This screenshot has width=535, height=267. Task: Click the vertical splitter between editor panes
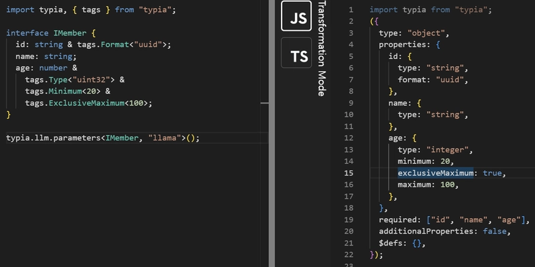click(272, 134)
